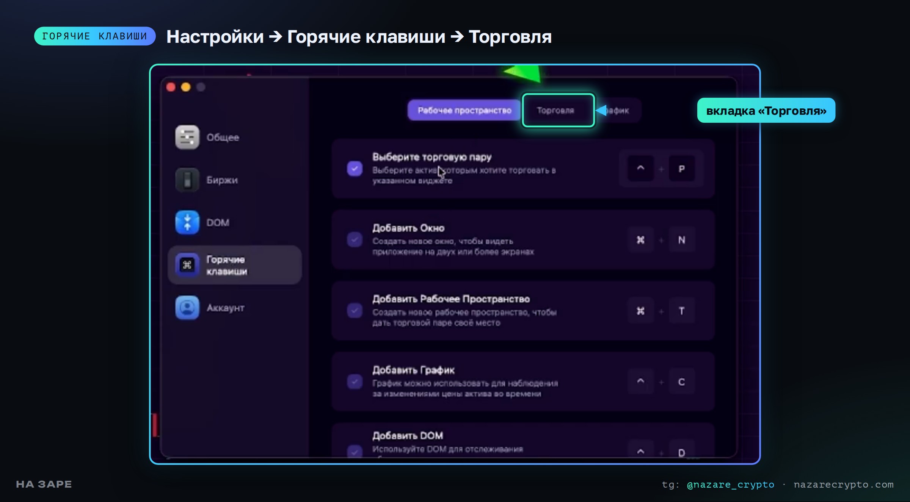Click the Добавить Рабочее Пространство title

click(x=451, y=299)
